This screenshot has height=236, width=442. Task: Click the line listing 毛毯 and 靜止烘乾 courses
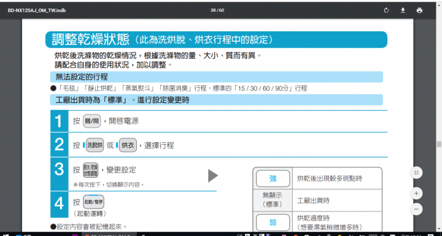[x=179, y=88]
